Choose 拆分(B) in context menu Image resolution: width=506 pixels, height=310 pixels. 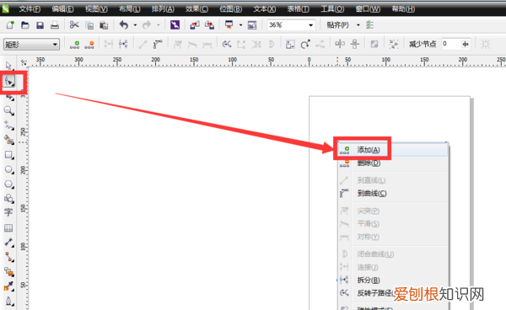pyautogui.click(x=393, y=280)
